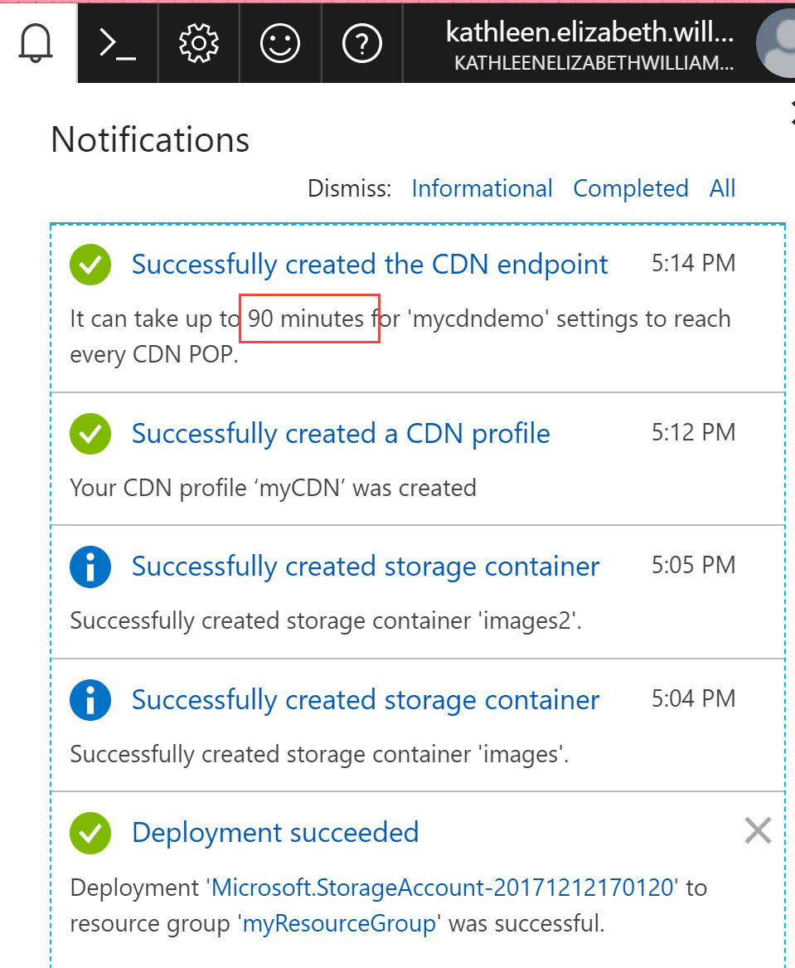795x968 pixels.
Task: Dismiss Informational notifications
Action: [482, 188]
